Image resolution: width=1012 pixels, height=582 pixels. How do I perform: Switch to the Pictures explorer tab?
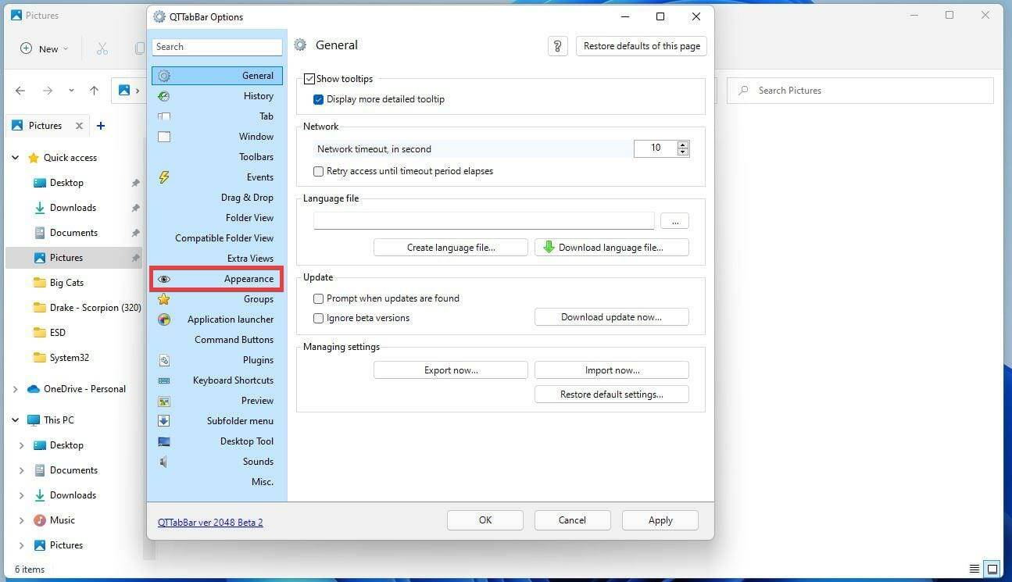coord(43,125)
